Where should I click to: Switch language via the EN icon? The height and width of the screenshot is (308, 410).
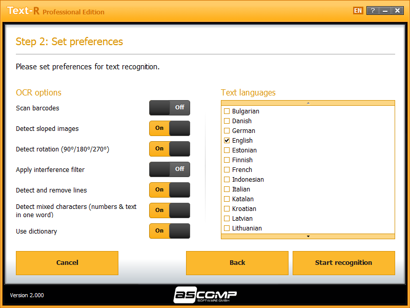[358, 10]
